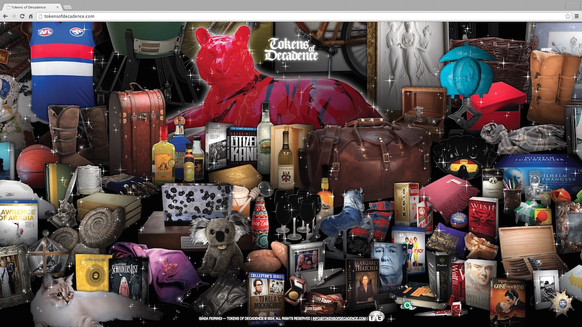Select the black leather gloves
Image resolution: width=582 pixels, height=327 pixels.
tap(222, 296)
